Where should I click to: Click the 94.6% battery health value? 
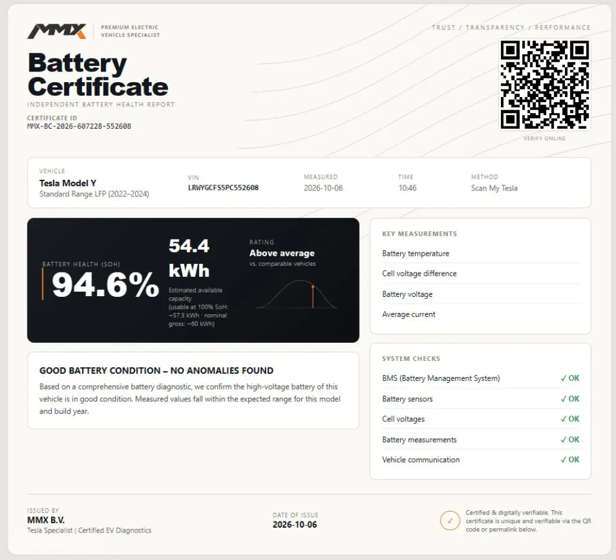click(x=105, y=285)
